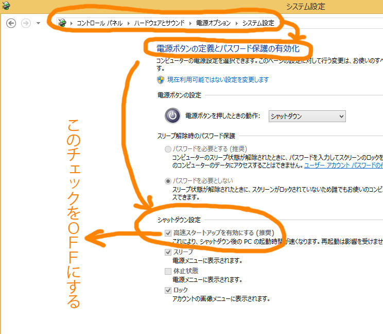Expand arrow after ハードウェアとサウンド breadcrumb
Image resolution: width=383 pixels, height=334 pixels.
tap(190, 23)
